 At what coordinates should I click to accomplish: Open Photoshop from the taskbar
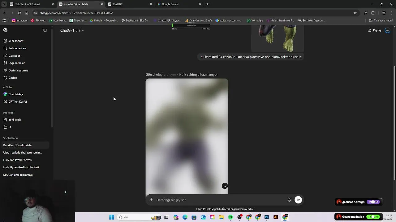point(267,217)
